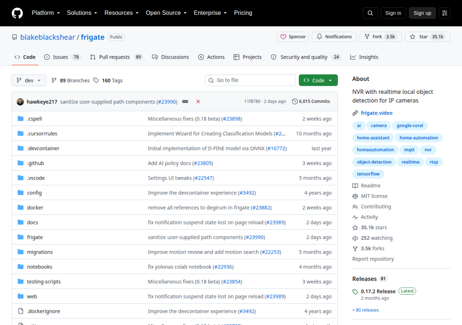
Task: Click the eye icon next to 252 watching
Action: [x=355, y=238]
